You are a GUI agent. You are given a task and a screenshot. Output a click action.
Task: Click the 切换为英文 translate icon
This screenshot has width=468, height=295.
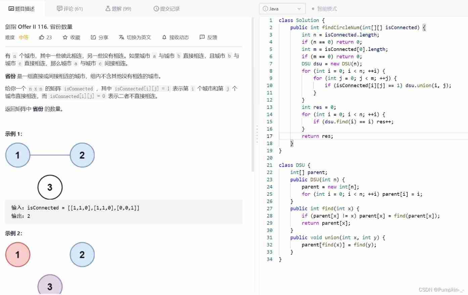click(x=122, y=37)
